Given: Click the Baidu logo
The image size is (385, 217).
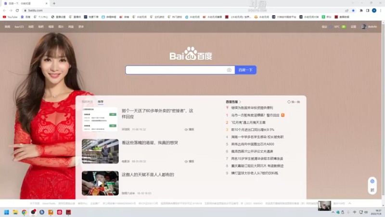Looking at the screenshot, I should 191,54.
